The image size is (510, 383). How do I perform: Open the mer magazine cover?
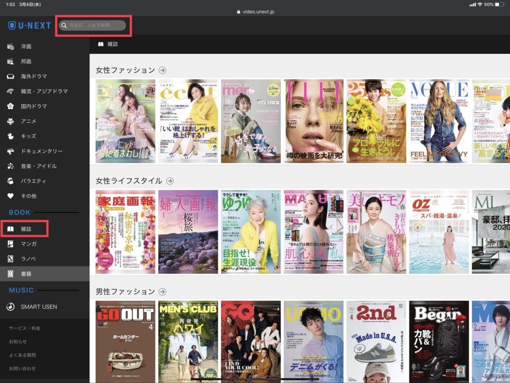click(251, 121)
